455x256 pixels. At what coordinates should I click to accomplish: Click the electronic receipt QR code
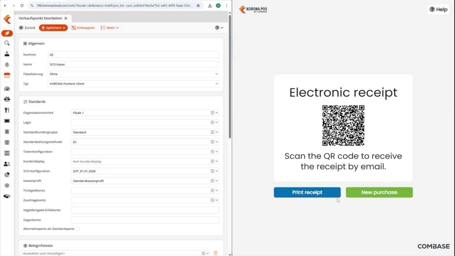pyautogui.click(x=343, y=125)
